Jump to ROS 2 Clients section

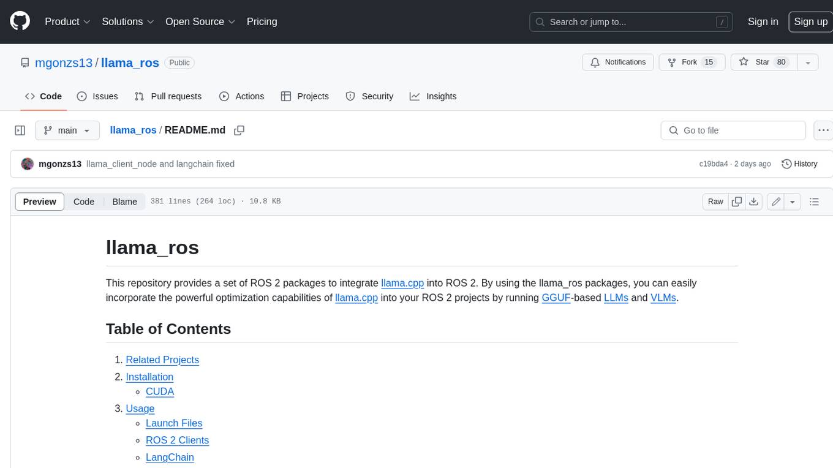point(177,440)
